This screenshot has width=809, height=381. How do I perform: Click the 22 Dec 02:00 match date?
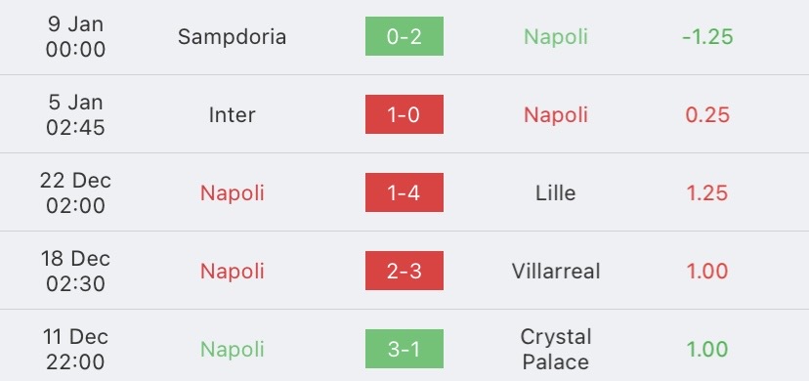click(75, 192)
